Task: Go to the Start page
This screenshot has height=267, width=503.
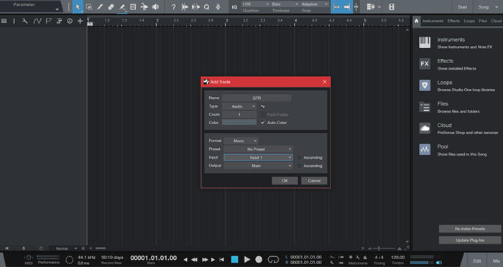Action: (462, 6)
